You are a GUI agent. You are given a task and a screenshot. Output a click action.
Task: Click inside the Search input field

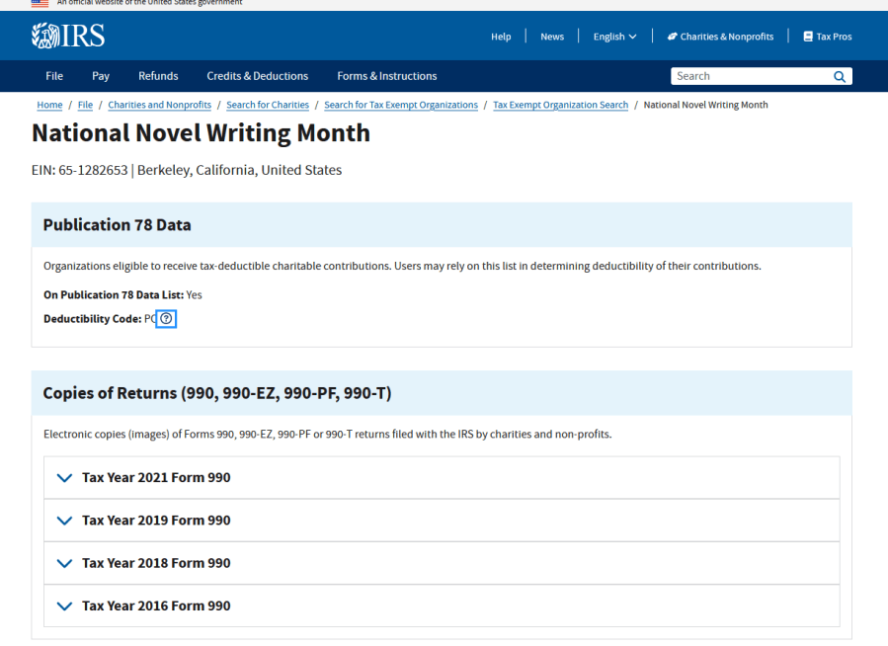click(x=751, y=76)
